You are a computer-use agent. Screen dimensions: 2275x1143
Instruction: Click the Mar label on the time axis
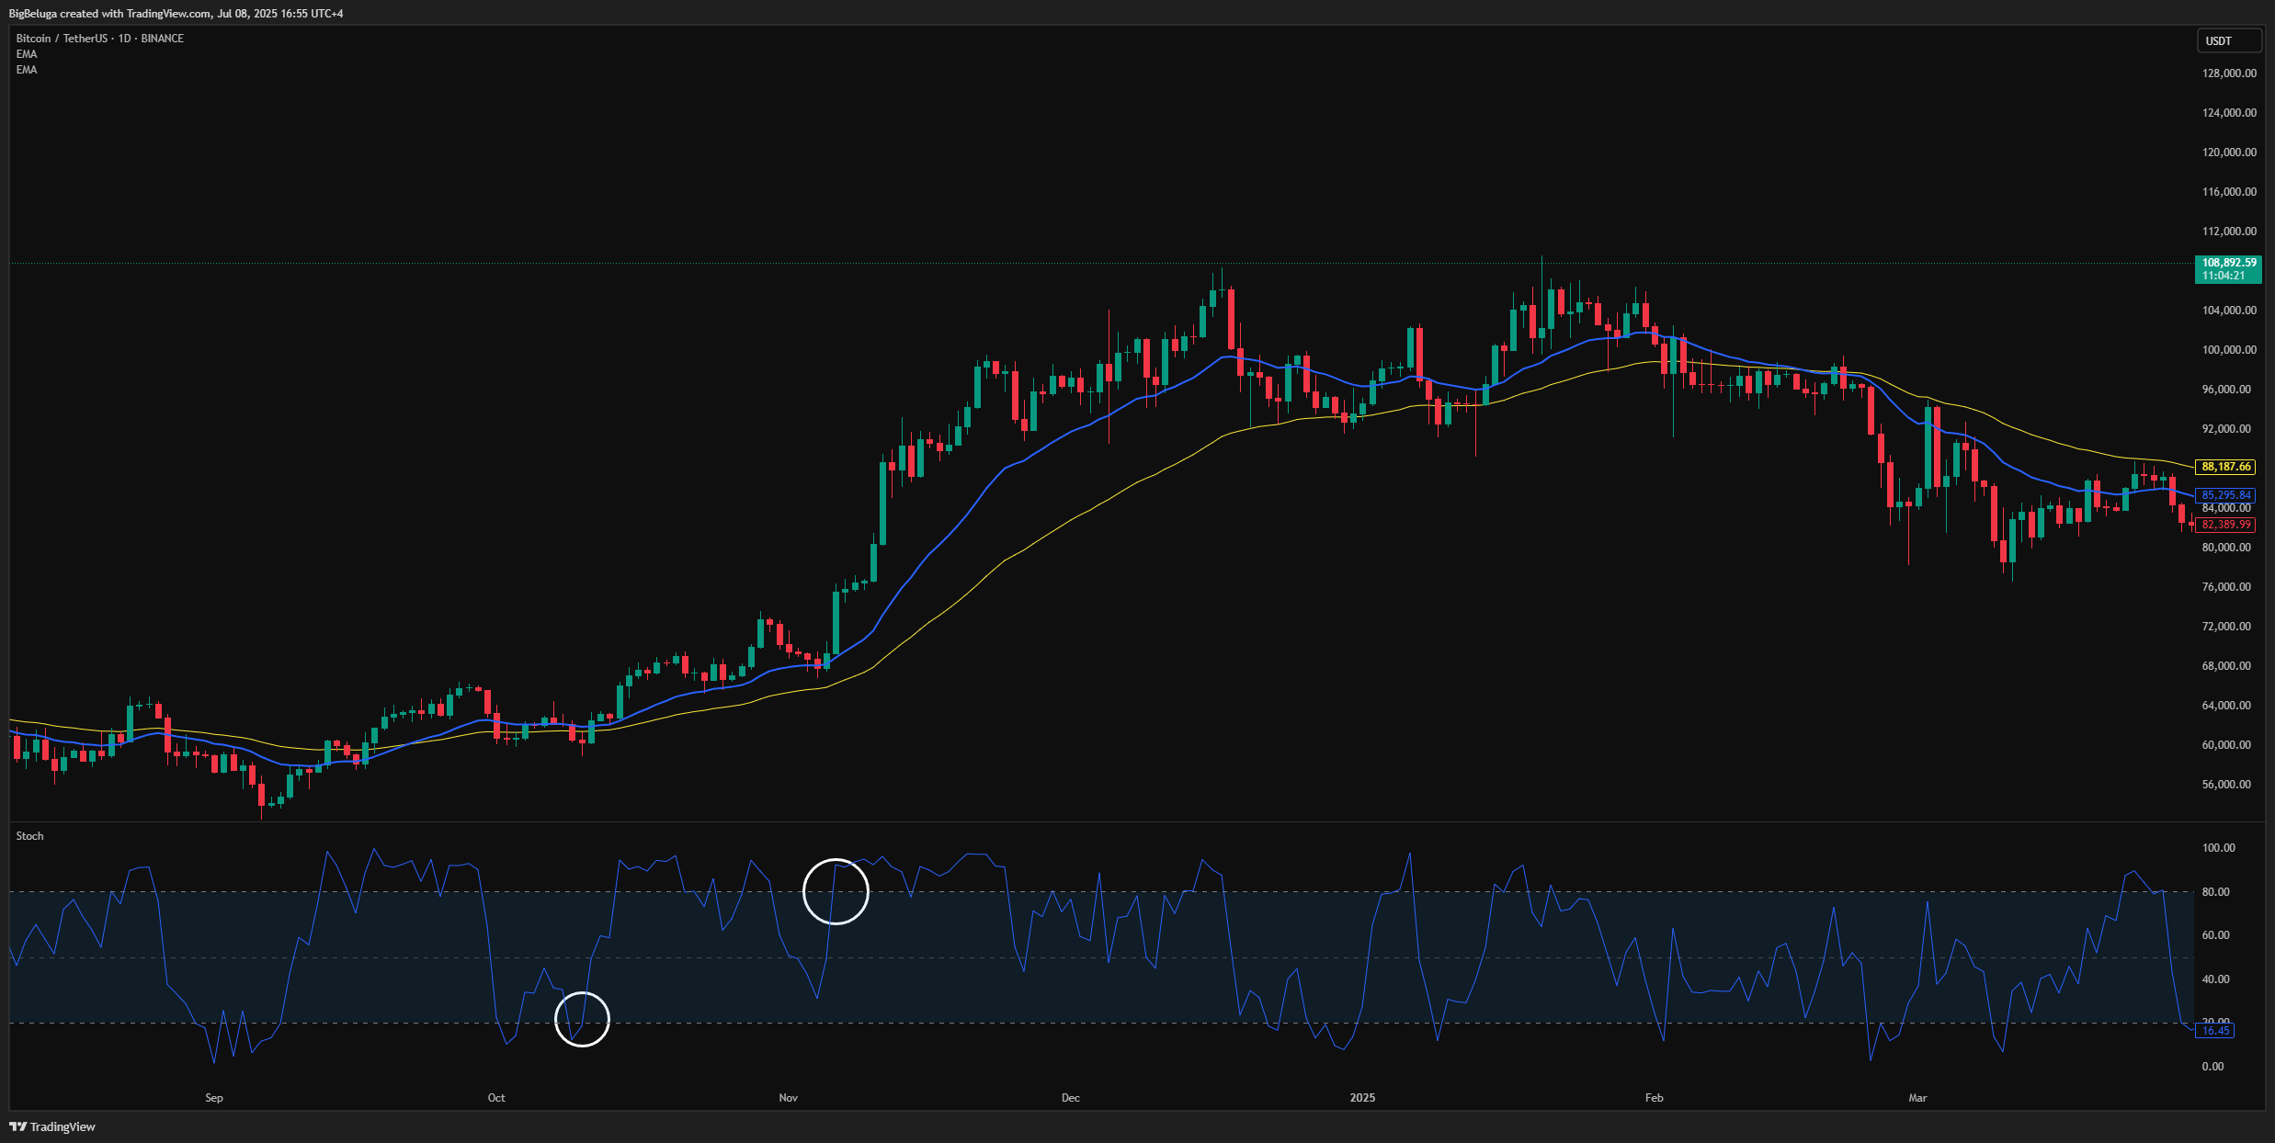click(1917, 1098)
